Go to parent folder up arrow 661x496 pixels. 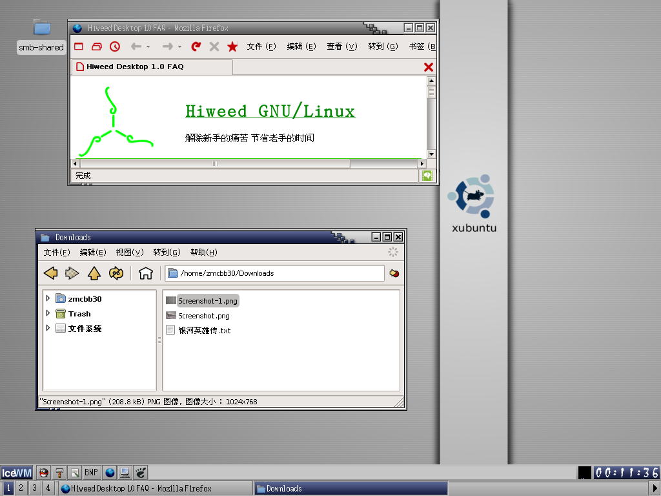(94, 273)
